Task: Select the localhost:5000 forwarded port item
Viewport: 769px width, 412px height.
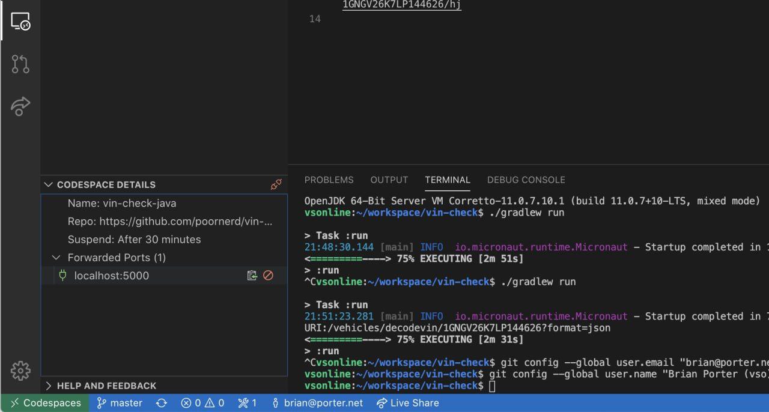Action: coord(164,276)
